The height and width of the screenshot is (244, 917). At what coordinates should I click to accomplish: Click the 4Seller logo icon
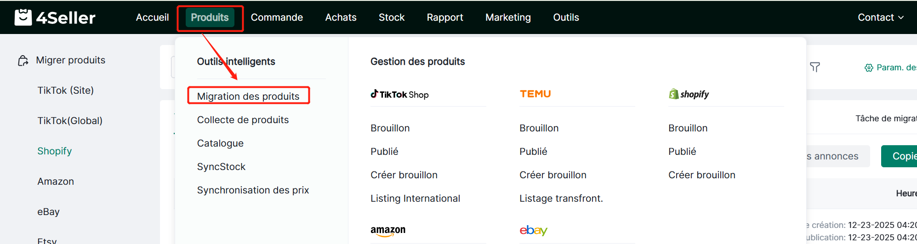click(23, 17)
